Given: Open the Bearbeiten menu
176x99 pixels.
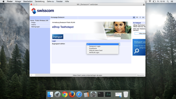Looking at the screenshot, I should point(28,2).
